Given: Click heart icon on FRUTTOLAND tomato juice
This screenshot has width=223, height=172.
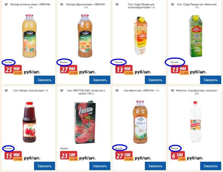Looking at the screenshot, I should [x=62, y=91].
